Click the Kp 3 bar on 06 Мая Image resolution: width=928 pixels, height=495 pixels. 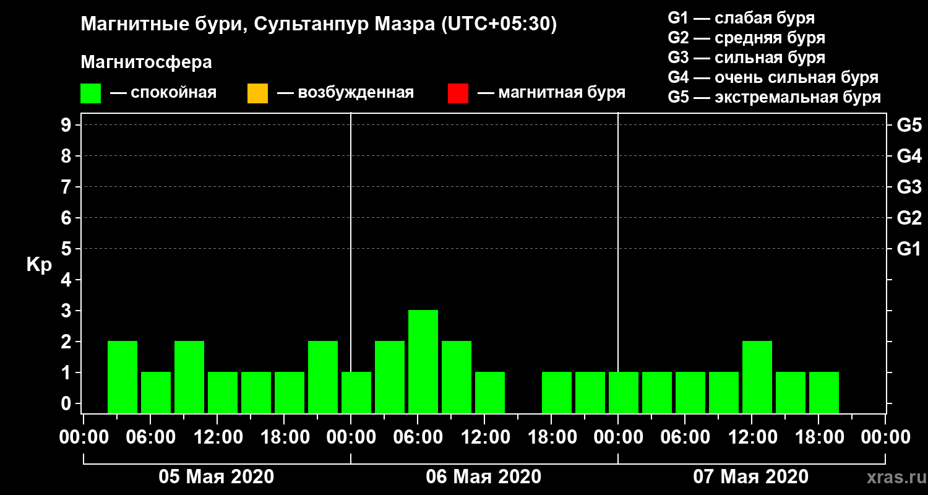(423, 361)
